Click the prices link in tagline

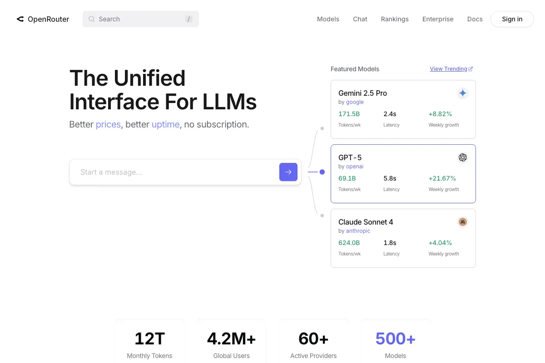tap(108, 124)
